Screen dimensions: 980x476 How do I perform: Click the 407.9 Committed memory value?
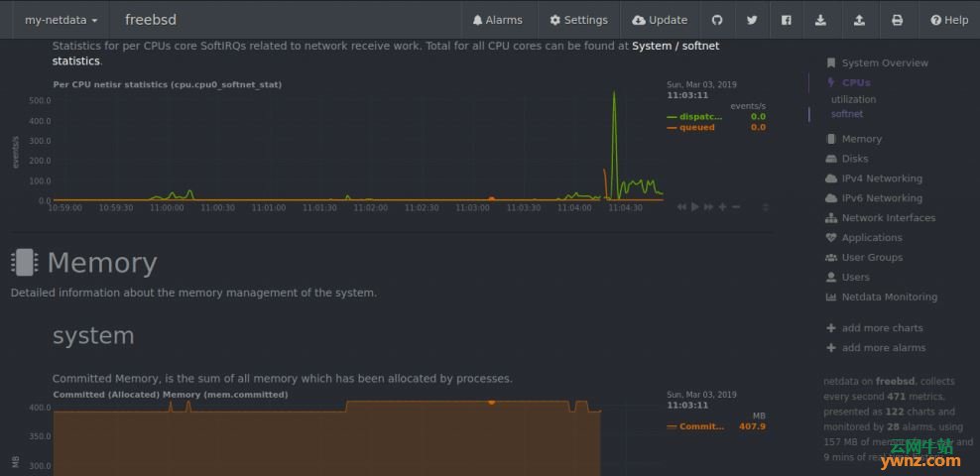(x=752, y=426)
